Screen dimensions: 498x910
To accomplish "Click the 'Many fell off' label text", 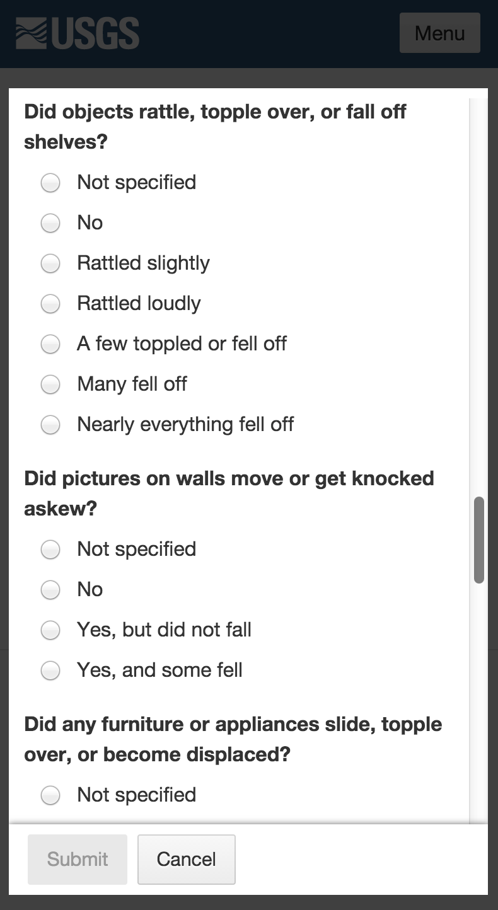I will [132, 384].
